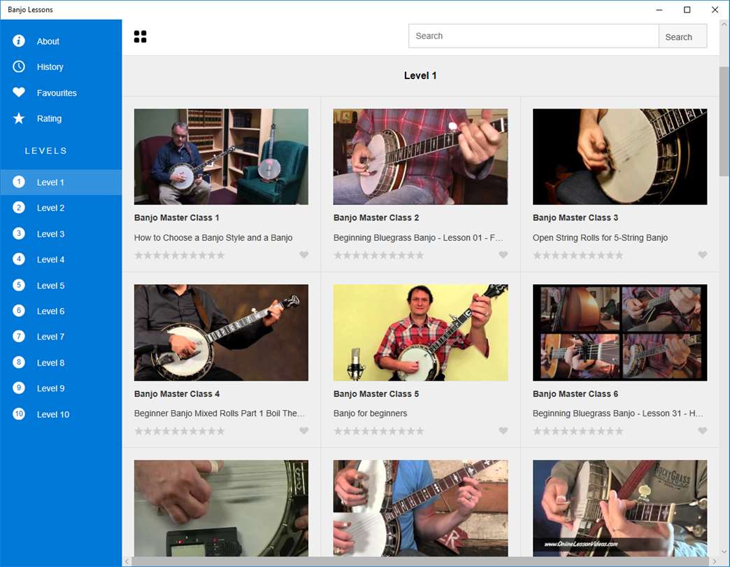The height and width of the screenshot is (567, 730).
Task: Select the Level 10 number badge
Action: 19,414
